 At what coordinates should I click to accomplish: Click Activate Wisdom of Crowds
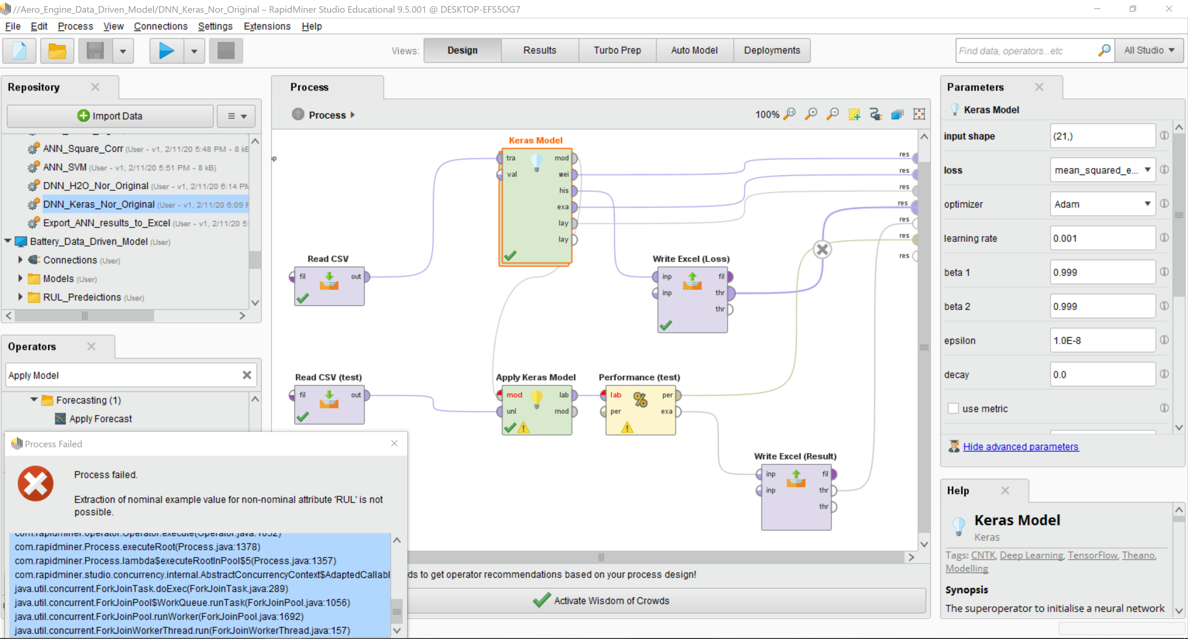(601, 601)
